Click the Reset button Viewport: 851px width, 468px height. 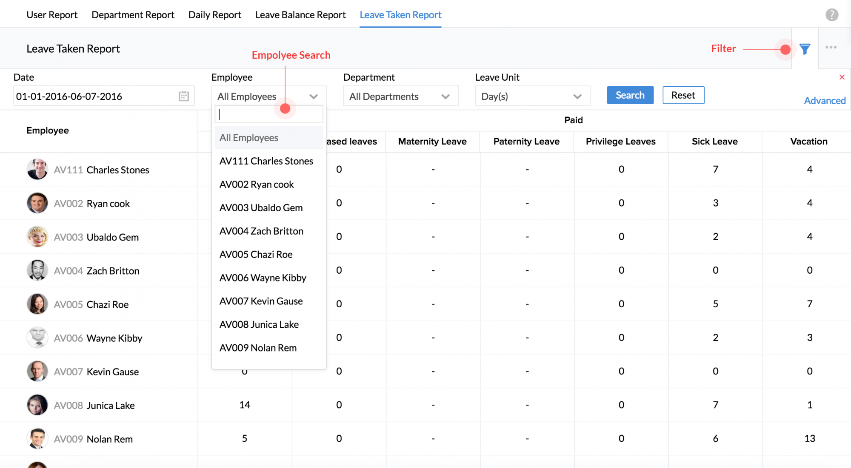pyautogui.click(x=683, y=95)
